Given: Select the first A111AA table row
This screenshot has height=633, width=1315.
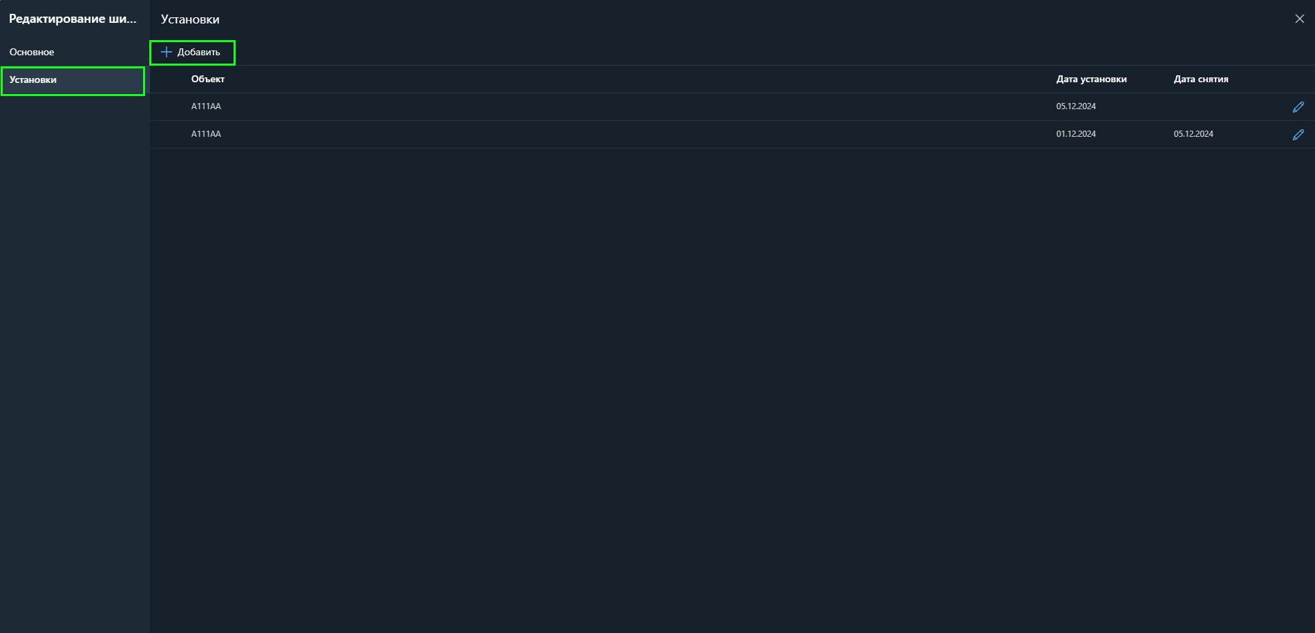Looking at the screenshot, I should (x=484, y=106).
